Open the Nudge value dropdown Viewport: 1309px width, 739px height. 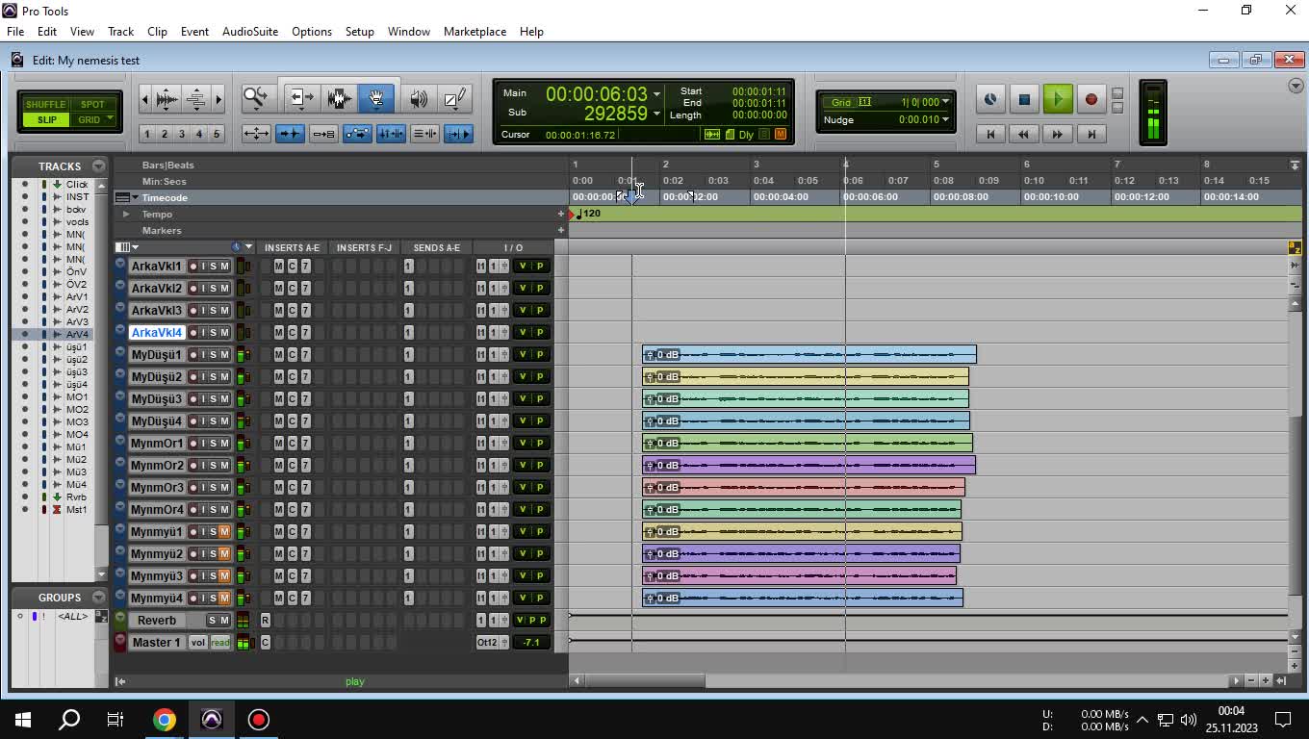[945, 120]
